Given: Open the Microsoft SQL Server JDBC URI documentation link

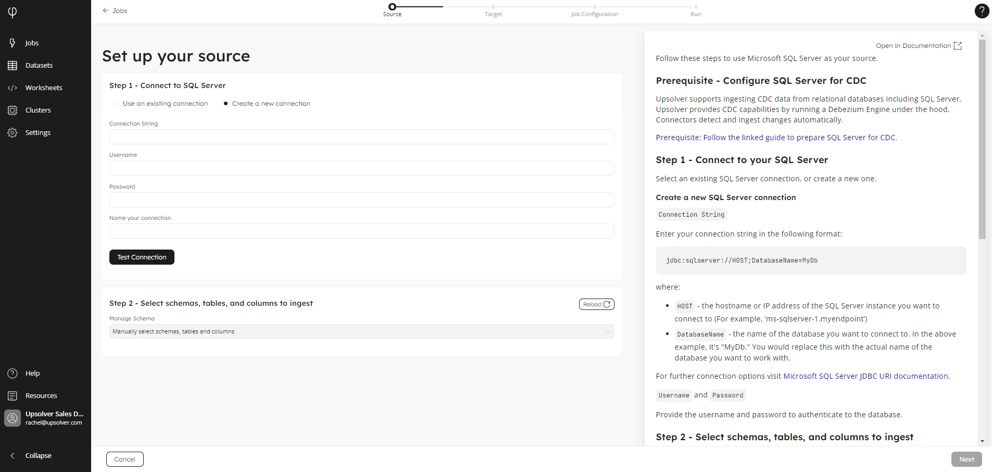Looking at the screenshot, I should coord(865,376).
